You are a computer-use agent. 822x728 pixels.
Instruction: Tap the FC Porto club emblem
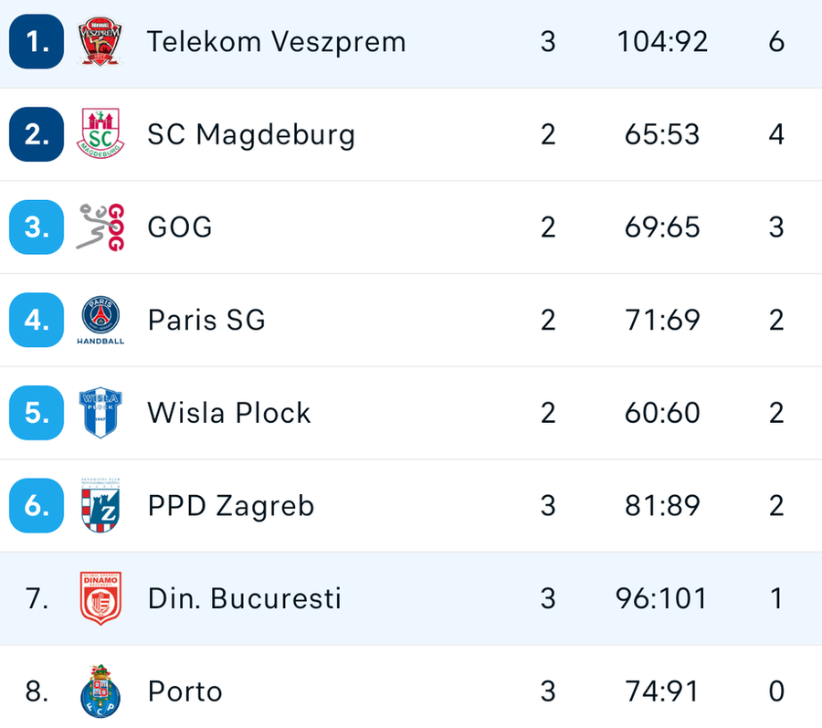click(x=100, y=691)
